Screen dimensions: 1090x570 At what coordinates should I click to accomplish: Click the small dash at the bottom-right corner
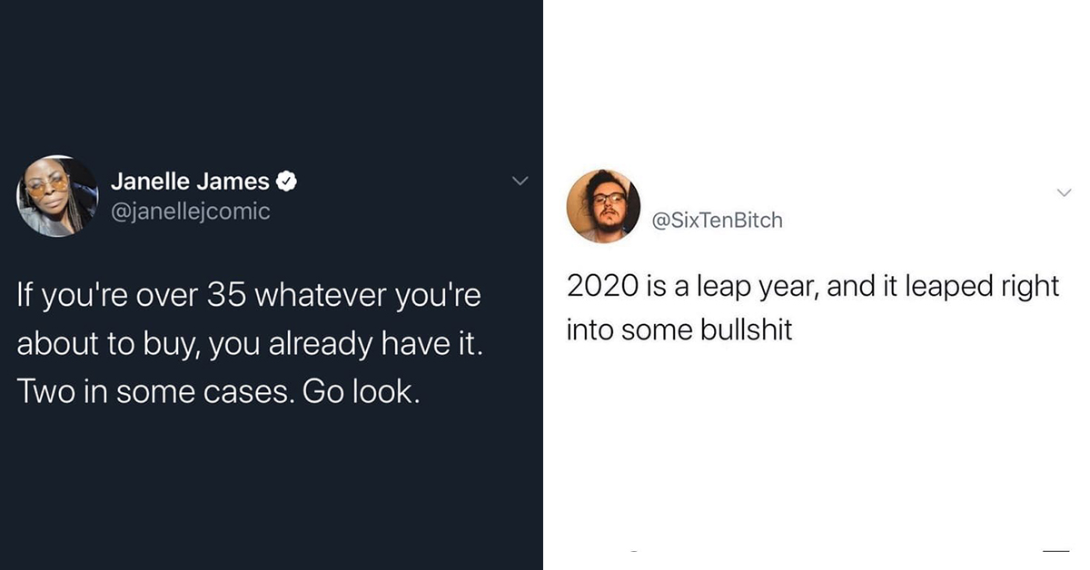(1056, 551)
